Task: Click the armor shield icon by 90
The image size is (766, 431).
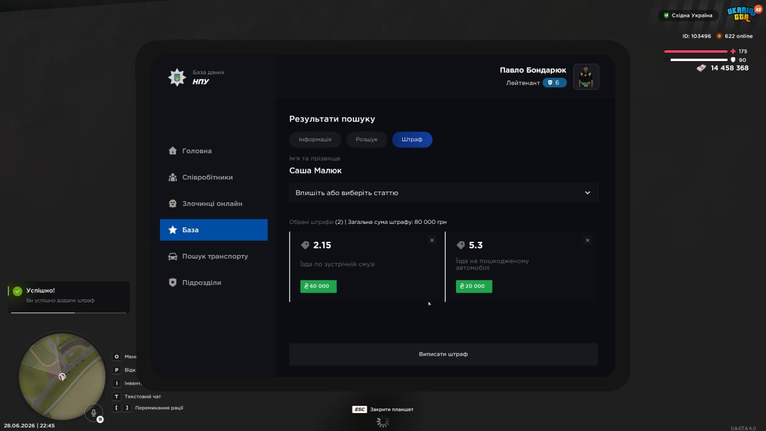Action: (733, 60)
